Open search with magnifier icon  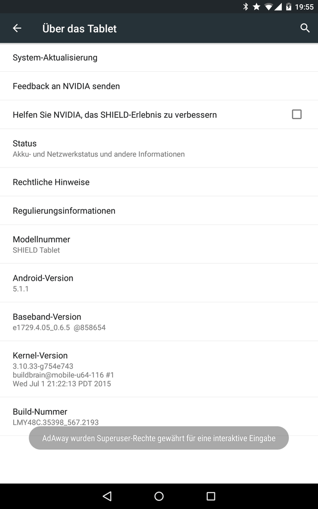point(305,28)
